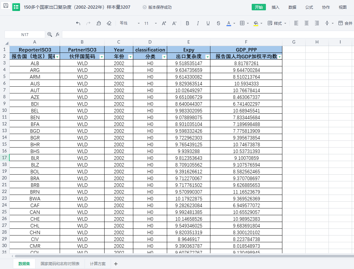This screenshot has width=354, height=269.
Task: Select row 17 header
Action: click(5, 158)
